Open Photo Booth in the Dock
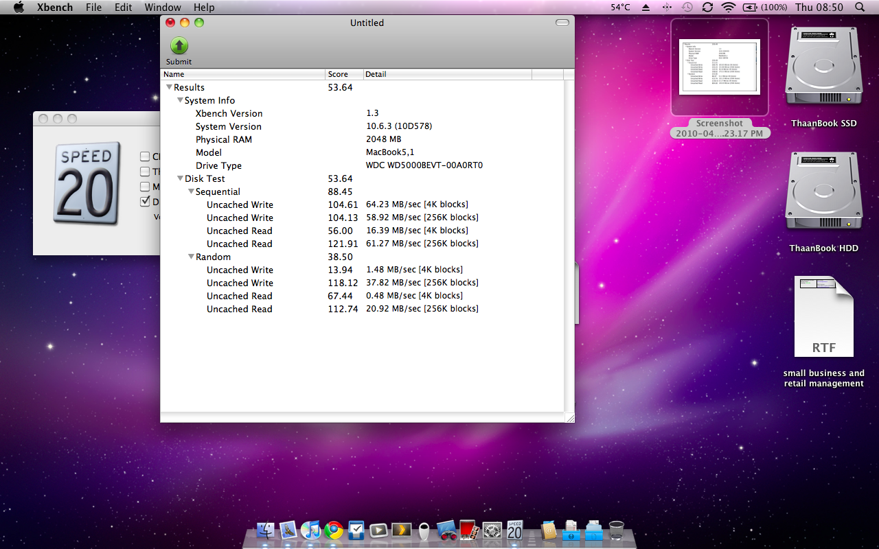This screenshot has height=549, width=879. point(469,530)
